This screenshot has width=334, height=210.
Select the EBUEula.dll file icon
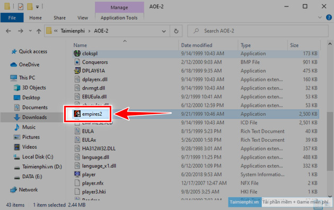pos(77,96)
